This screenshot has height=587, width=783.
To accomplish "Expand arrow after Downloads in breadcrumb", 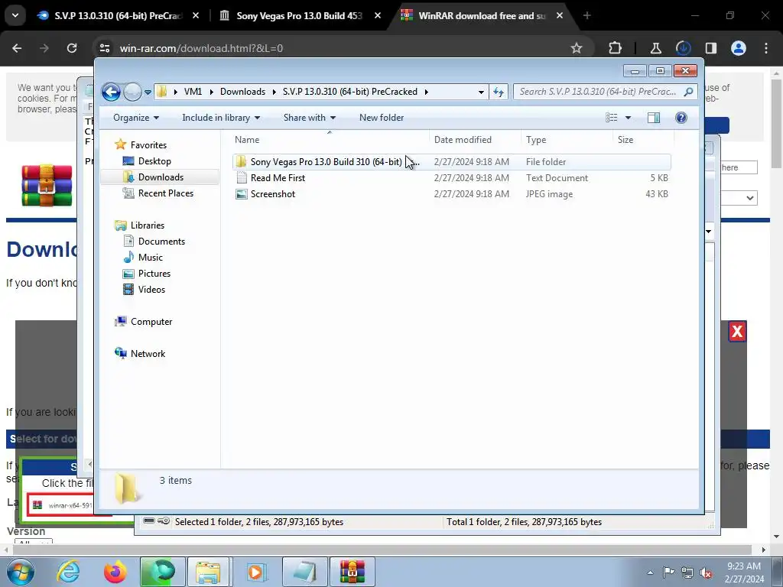I will coord(275,92).
